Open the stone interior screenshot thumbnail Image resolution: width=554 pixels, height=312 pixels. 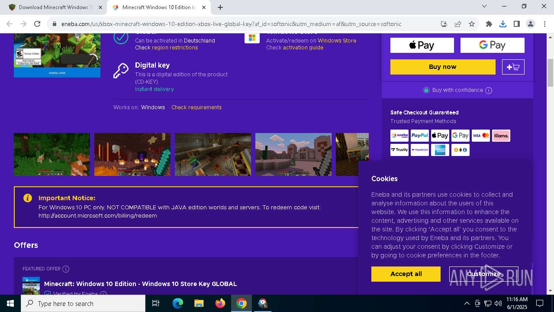213,154
